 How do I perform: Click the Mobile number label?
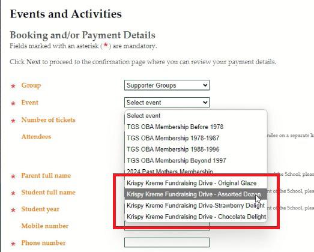coord(45,226)
